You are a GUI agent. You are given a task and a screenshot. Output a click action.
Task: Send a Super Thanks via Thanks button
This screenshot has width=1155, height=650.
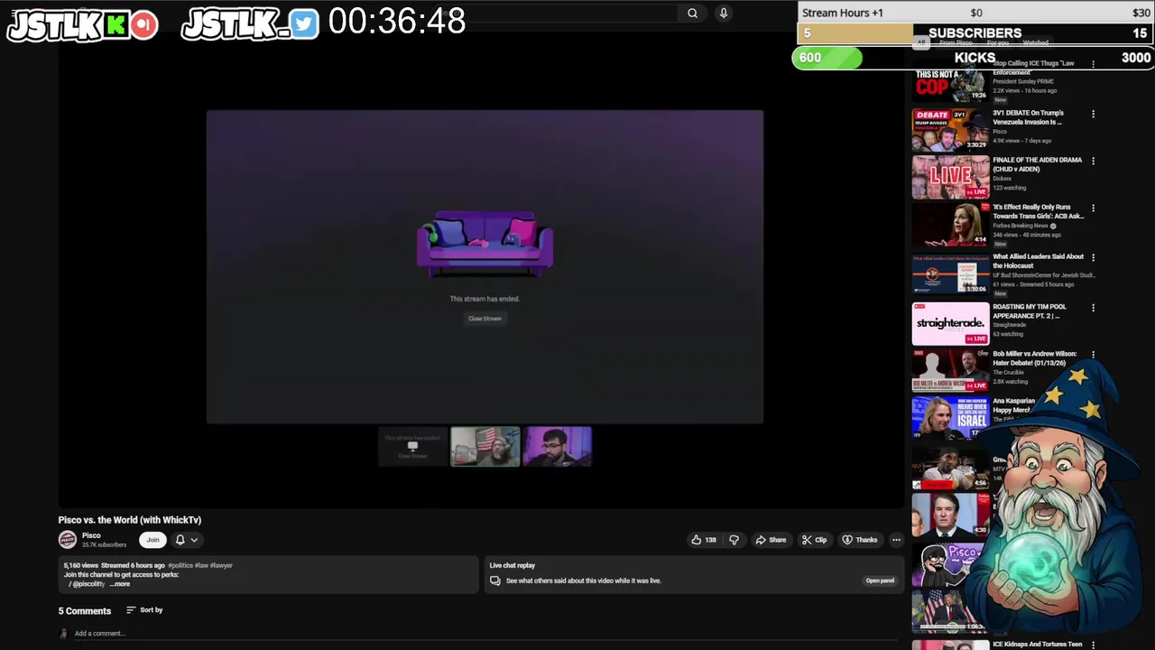tap(859, 540)
